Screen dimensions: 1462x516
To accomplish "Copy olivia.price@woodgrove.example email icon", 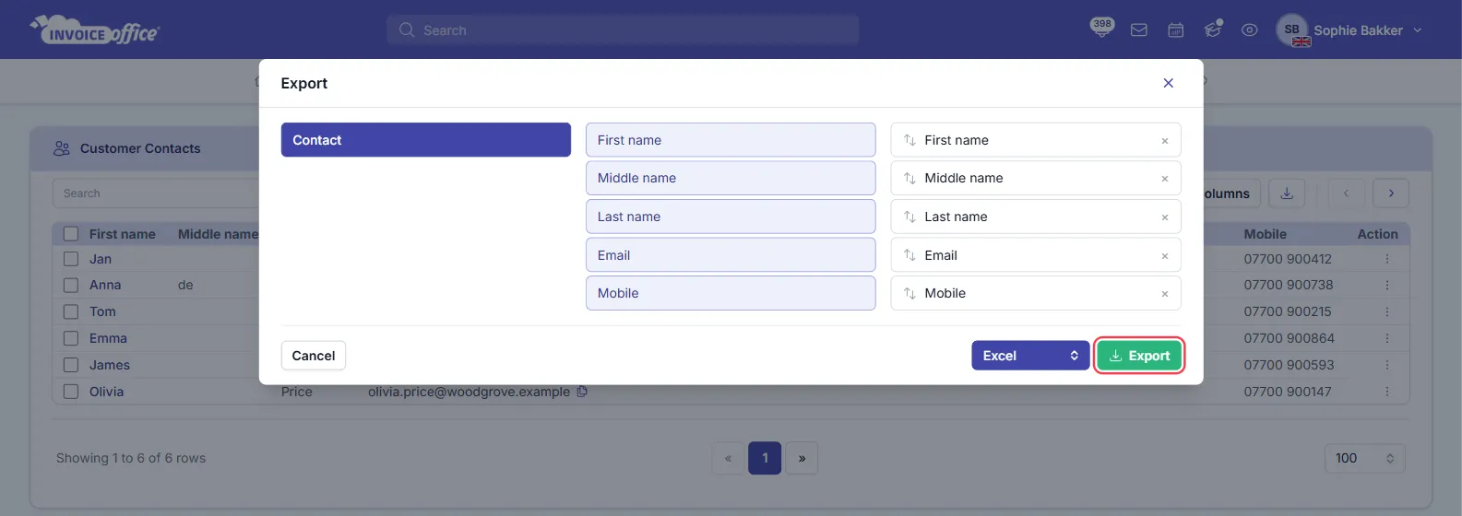I will [582, 392].
